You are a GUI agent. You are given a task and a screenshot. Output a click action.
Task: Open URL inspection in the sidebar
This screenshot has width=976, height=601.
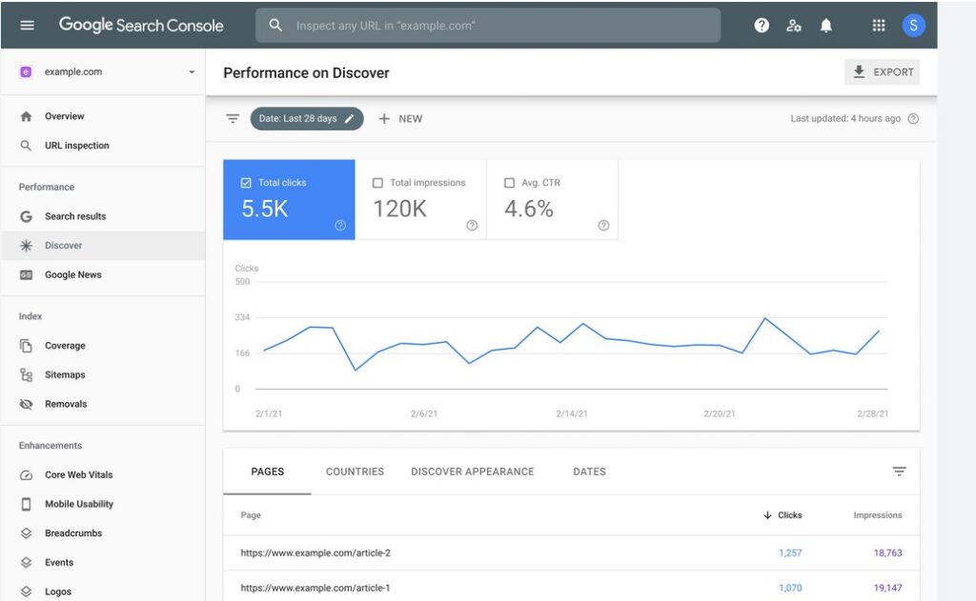click(x=76, y=146)
